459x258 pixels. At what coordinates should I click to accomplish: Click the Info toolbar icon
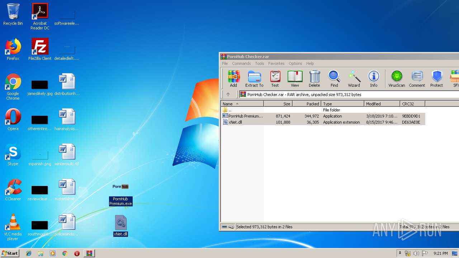pos(374,78)
